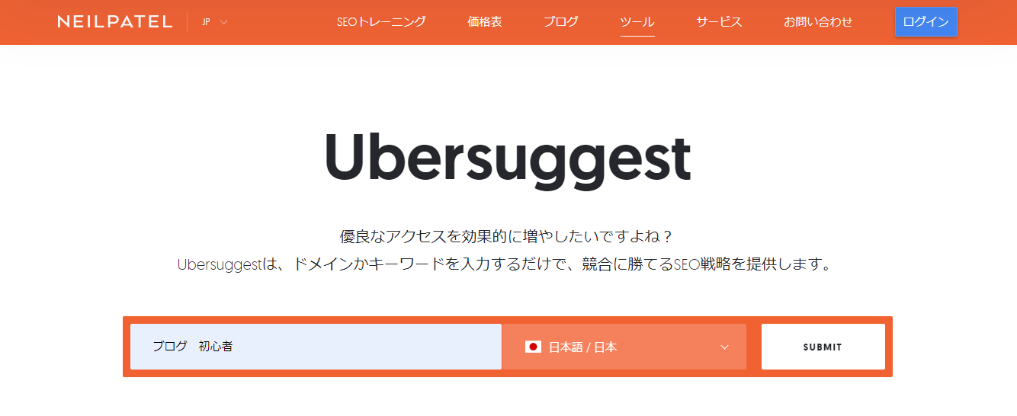The width and height of the screenshot is (1017, 416).
Task: Open the サービス menu item
Action: tap(719, 22)
